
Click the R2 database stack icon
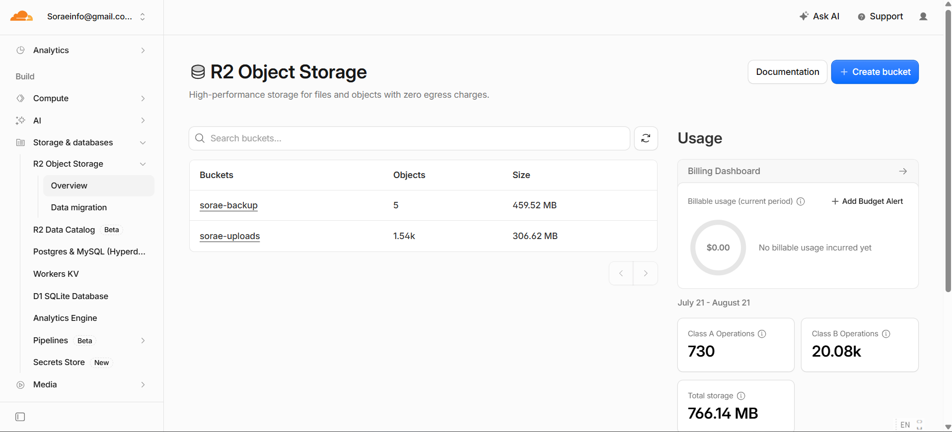(x=198, y=72)
